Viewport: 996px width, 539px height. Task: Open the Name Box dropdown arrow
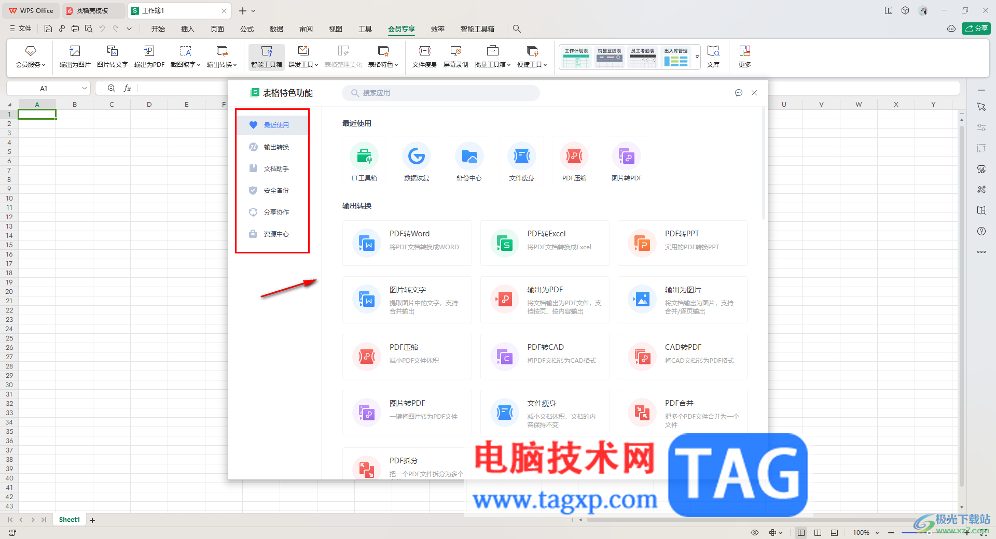click(85, 89)
